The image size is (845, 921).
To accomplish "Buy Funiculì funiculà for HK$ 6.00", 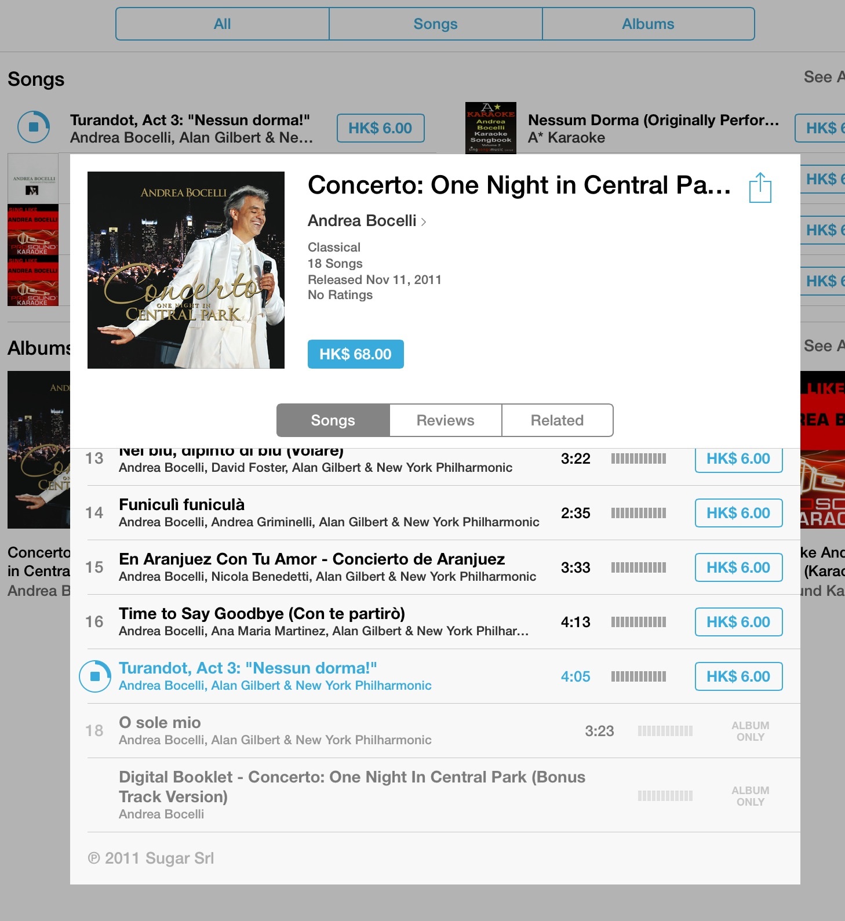I will coord(738,513).
